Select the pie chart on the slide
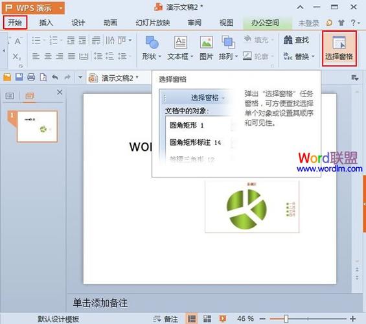Viewport: 366px width, 324px height. click(252, 207)
